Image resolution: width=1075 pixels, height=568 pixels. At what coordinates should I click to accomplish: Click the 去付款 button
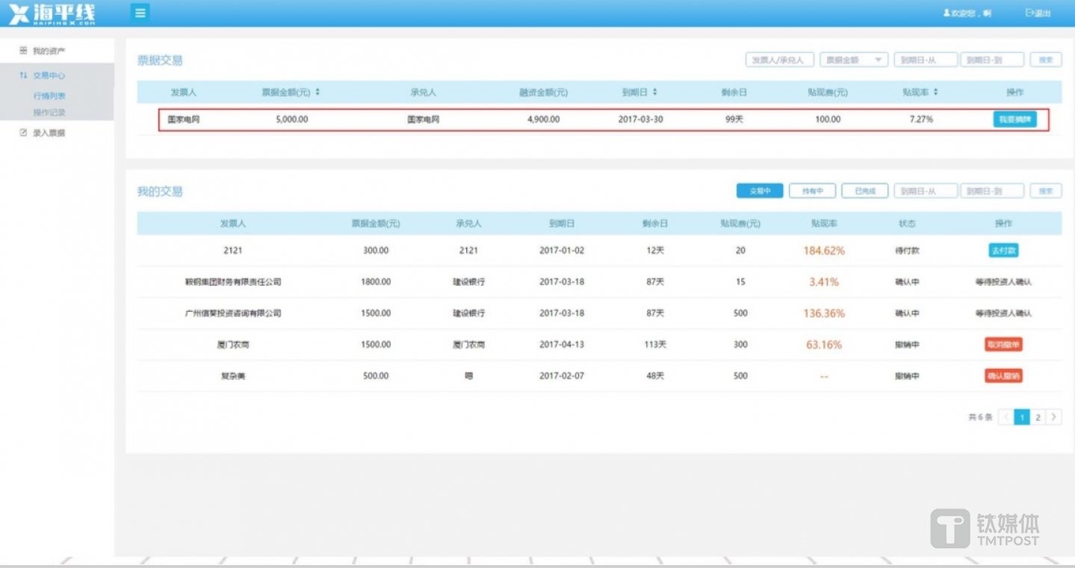tap(1003, 251)
